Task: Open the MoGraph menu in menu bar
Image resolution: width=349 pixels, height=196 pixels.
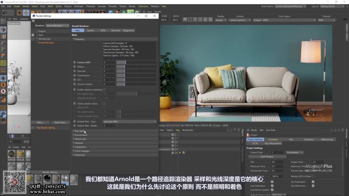Action: tap(78, 7)
